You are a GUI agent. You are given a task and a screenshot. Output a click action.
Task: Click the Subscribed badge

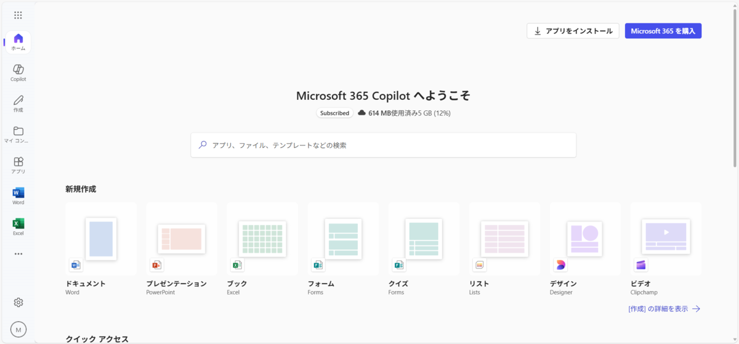335,113
